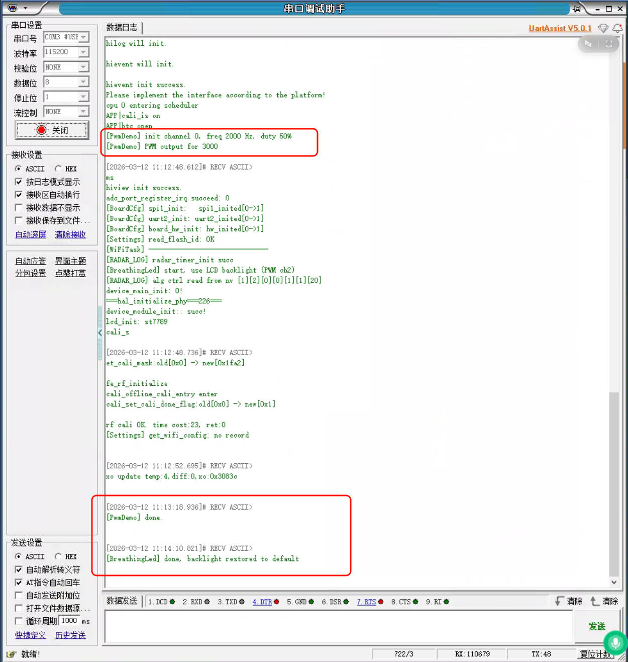Click the play icon in the floating overlay
628x662 pixels.
click(x=588, y=44)
